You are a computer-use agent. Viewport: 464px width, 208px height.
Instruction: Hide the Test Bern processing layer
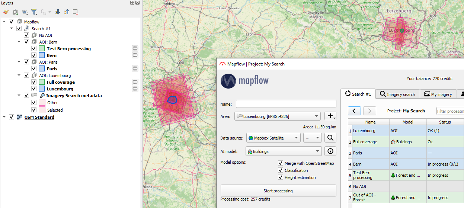coord(34,49)
